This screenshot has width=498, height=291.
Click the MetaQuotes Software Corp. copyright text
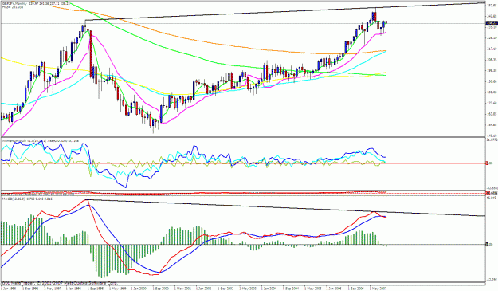[x=59, y=283]
